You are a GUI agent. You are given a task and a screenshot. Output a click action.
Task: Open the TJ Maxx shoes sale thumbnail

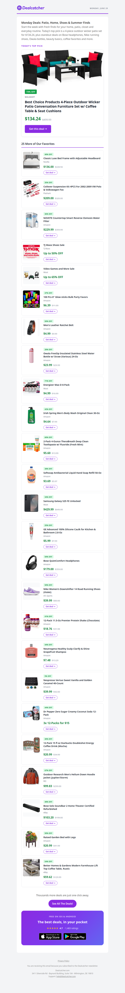(x=31, y=251)
